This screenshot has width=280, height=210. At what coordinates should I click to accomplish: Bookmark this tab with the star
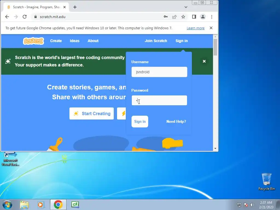point(183,17)
